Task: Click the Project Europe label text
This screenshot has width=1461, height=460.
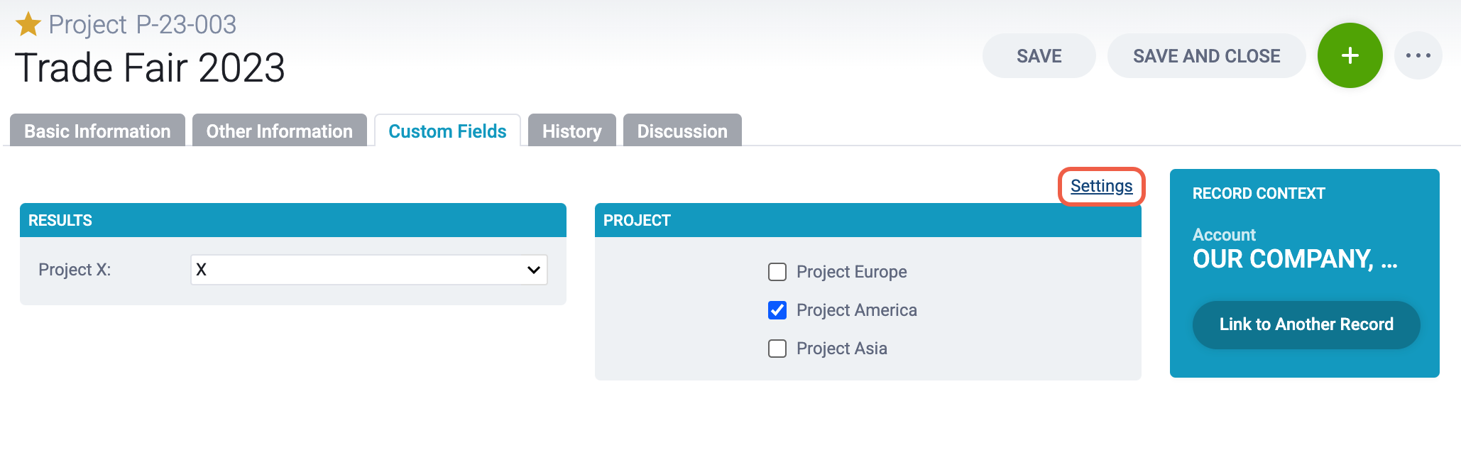Action: 852,272
